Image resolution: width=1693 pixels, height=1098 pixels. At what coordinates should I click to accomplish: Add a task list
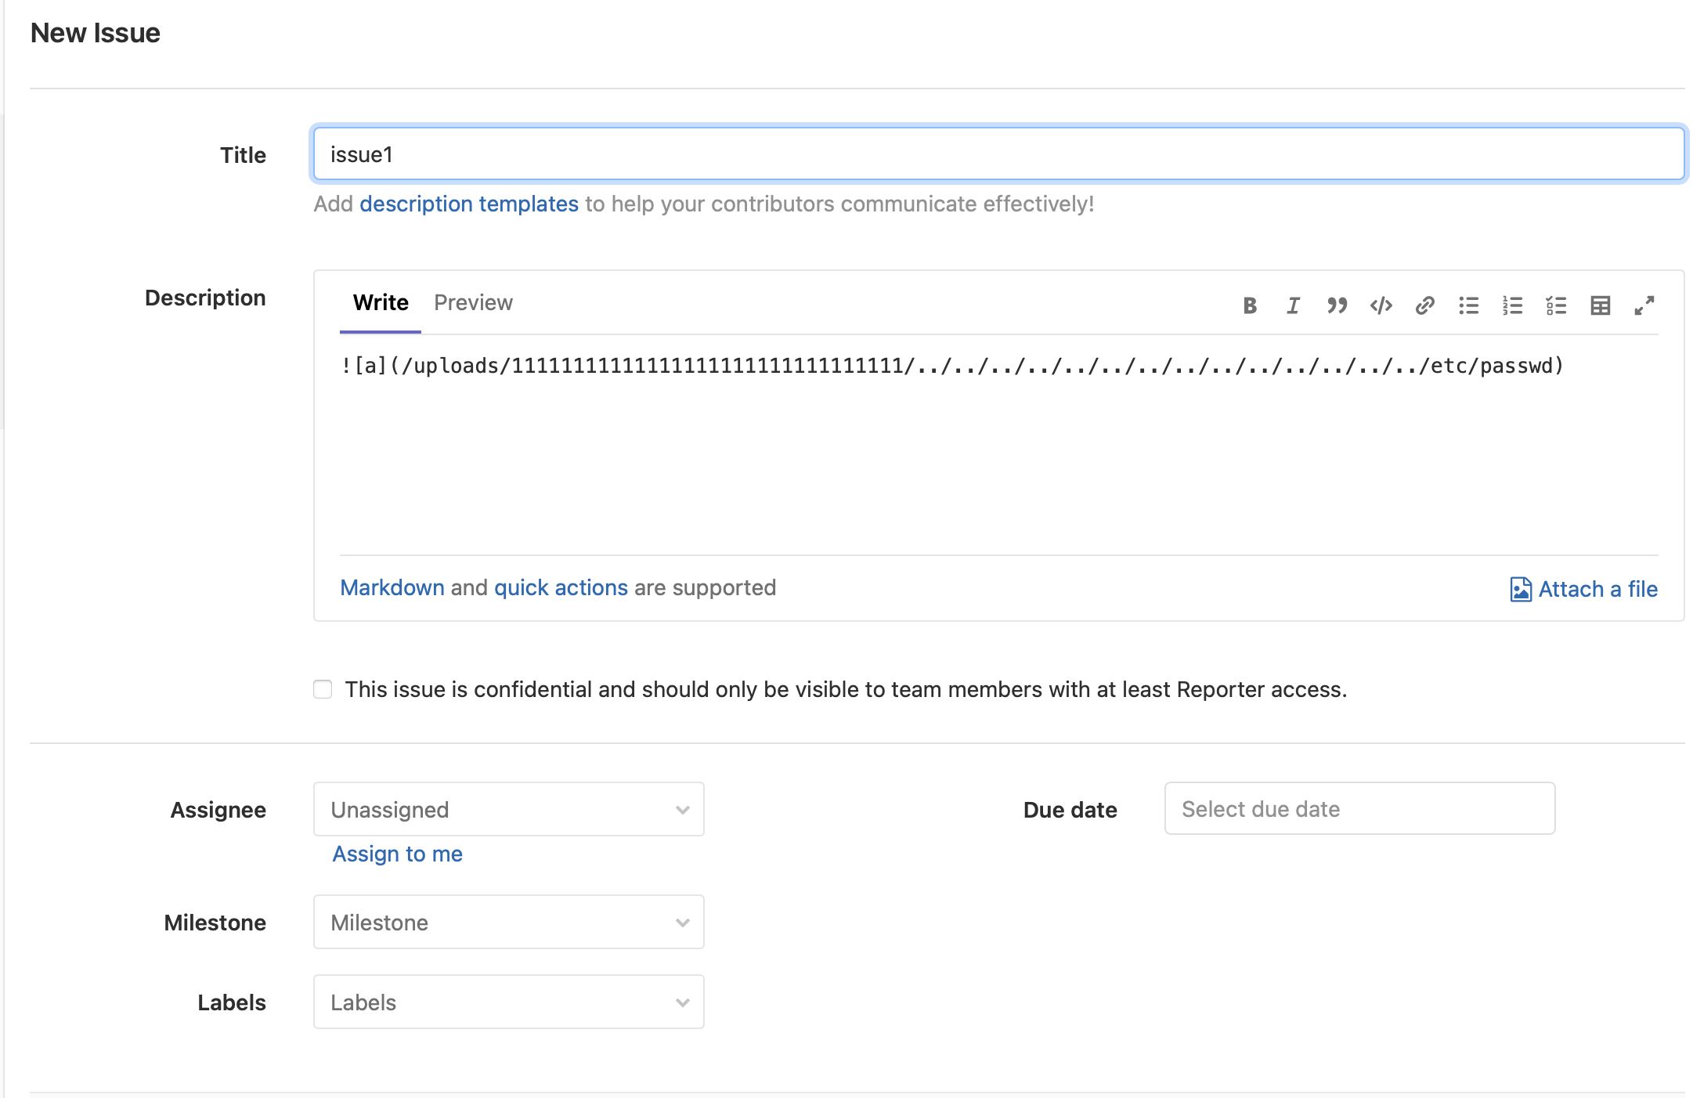(1556, 305)
